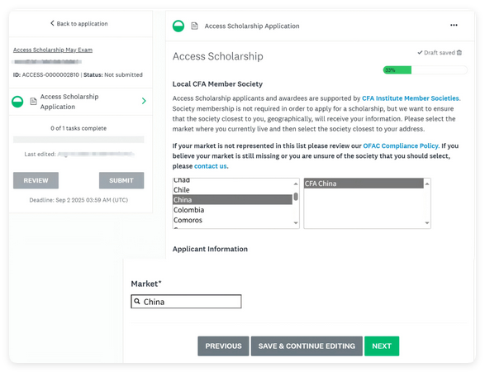Click the society list scroll-up arrow
Viewport: 485px width, 372px height.
pos(427,184)
